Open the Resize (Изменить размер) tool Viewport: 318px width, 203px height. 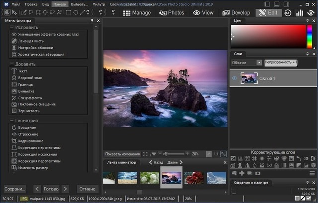(34, 168)
